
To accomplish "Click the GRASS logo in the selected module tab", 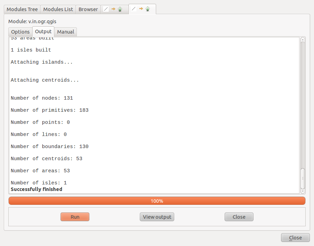I will click(x=147, y=9).
